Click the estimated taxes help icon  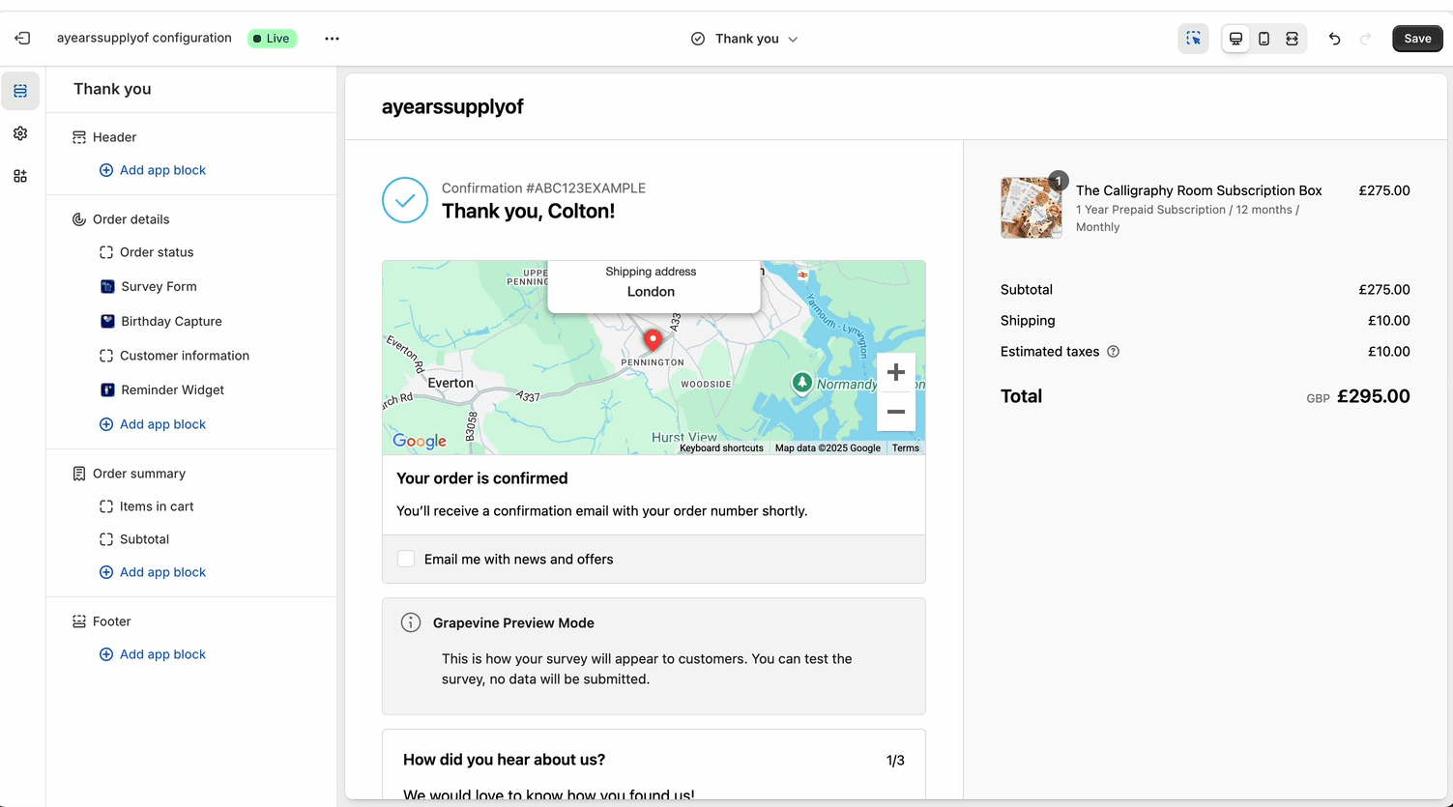coord(1113,352)
